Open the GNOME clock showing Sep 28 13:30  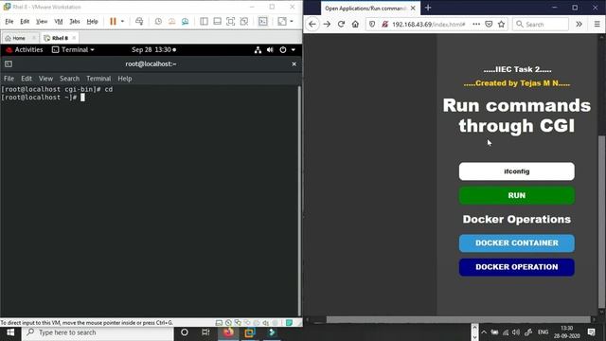coord(153,49)
